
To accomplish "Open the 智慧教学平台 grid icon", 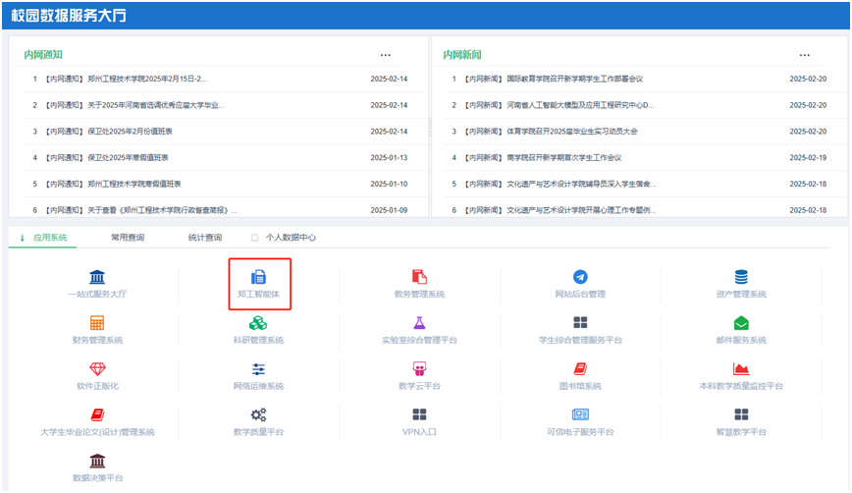I will tap(741, 415).
